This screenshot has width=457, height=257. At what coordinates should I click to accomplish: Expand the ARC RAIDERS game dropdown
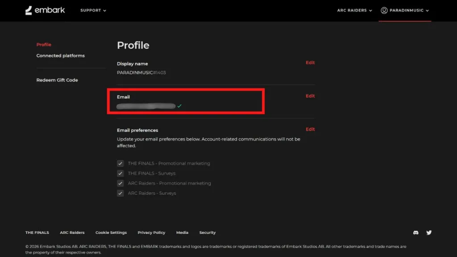(x=354, y=11)
